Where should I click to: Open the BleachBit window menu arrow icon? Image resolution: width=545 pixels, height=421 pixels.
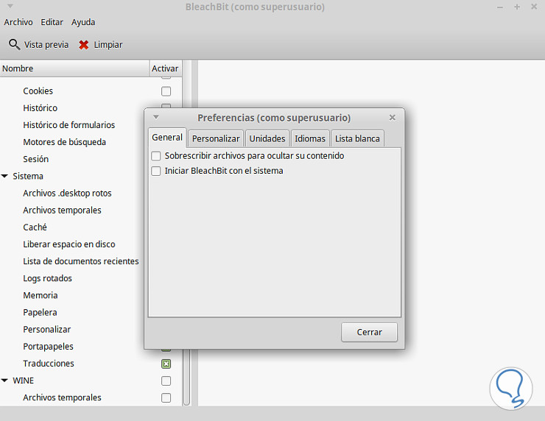click(x=10, y=6)
